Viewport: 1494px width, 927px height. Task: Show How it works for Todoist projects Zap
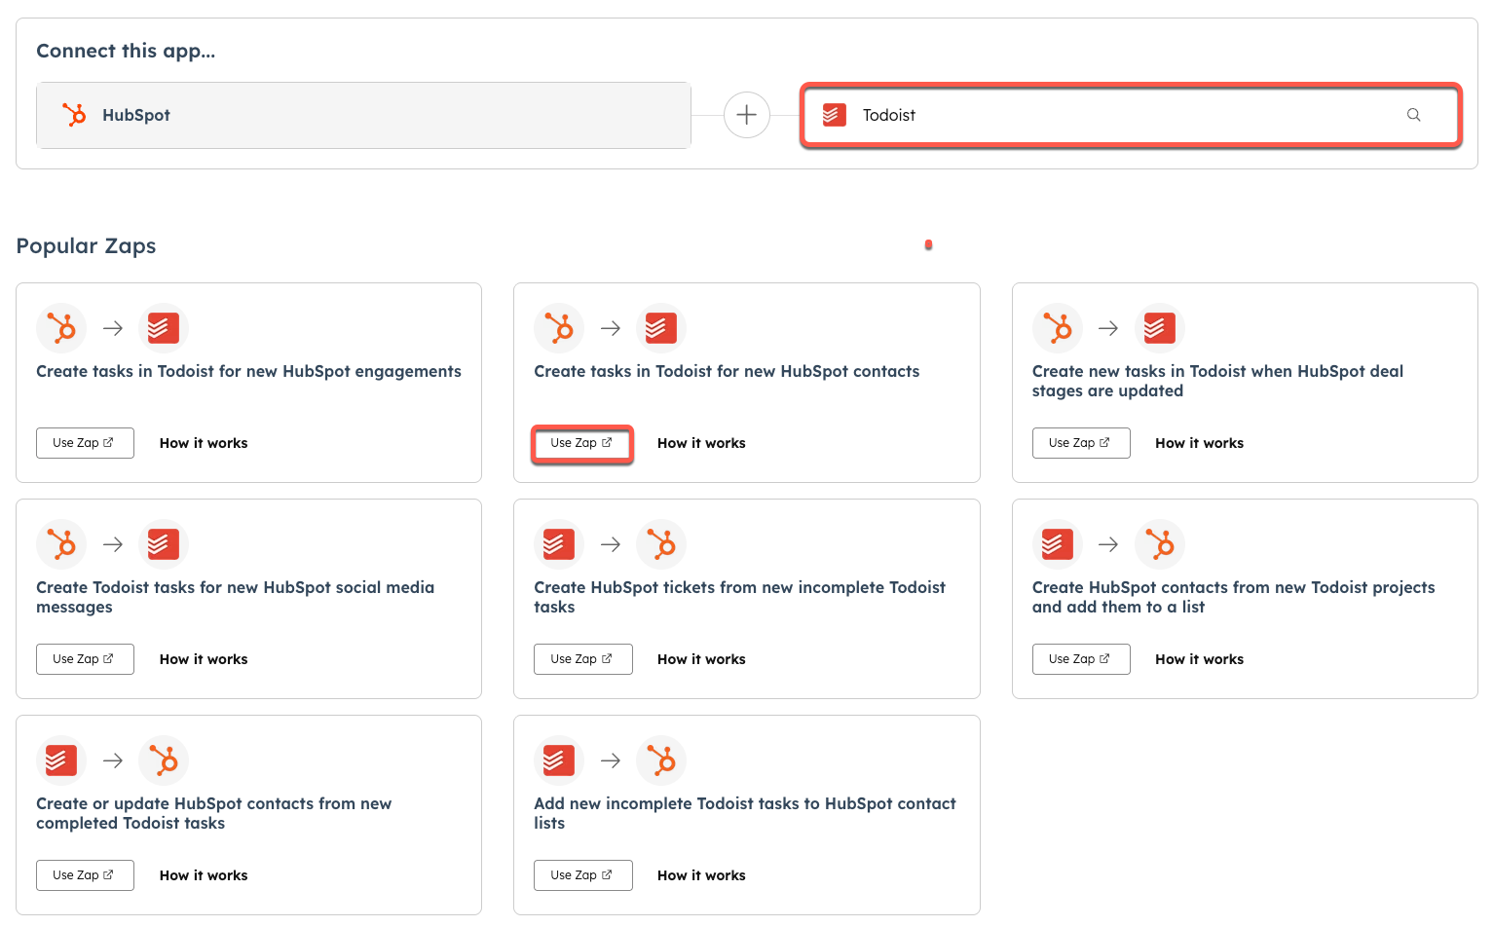(x=1199, y=659)
